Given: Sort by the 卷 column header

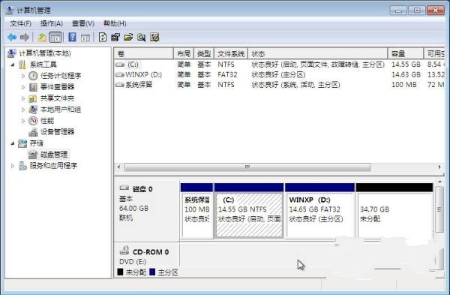Looking at the screenshot, I should 144,54.
